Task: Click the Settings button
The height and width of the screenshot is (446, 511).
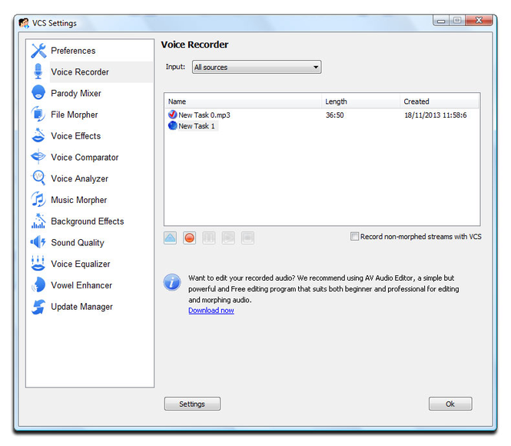Action: tap(192, 404)
